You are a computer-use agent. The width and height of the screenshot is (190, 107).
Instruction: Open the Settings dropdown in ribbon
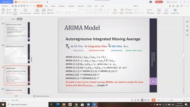click(166, 11)
